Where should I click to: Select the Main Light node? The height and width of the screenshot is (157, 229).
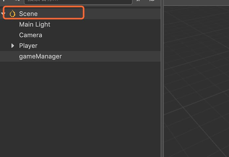coord(35,24)
